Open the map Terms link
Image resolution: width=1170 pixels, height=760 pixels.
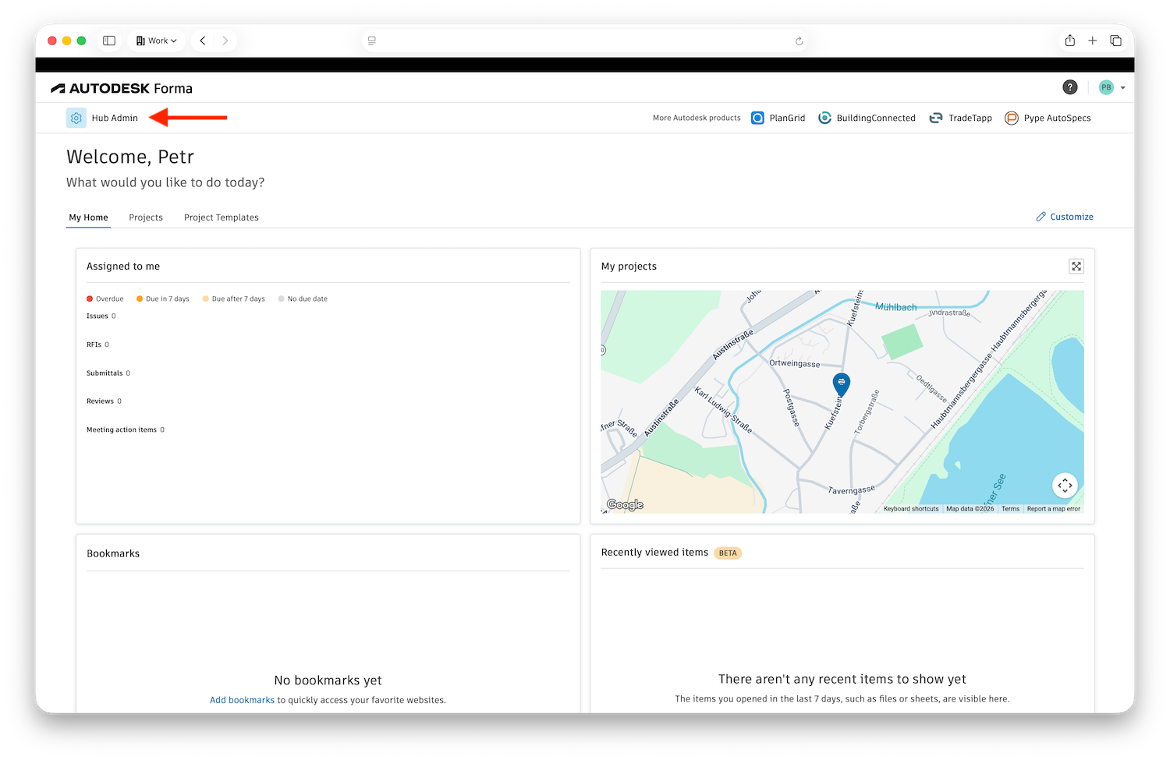[x=1010, y=509]
